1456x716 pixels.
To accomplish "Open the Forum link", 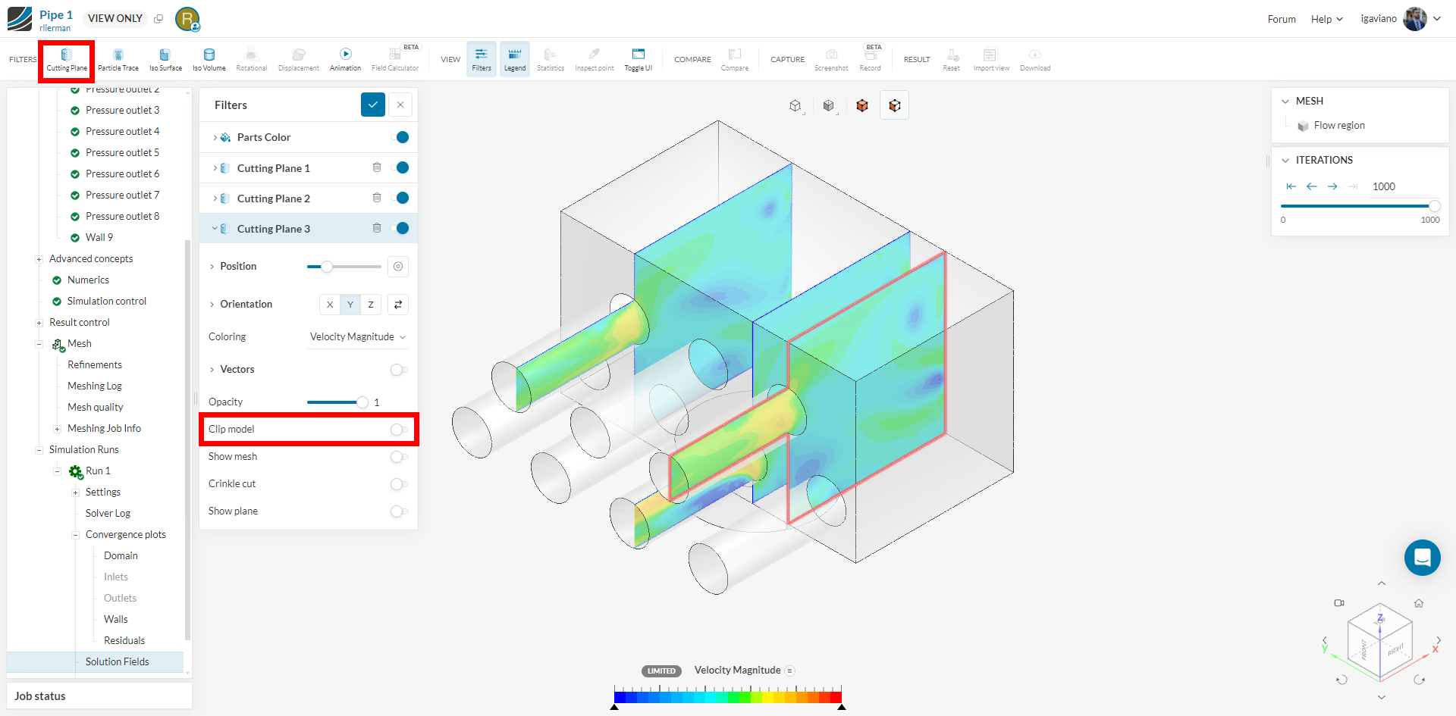I will click(1282, 19).
